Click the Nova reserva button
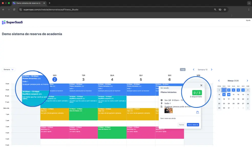 193,125
